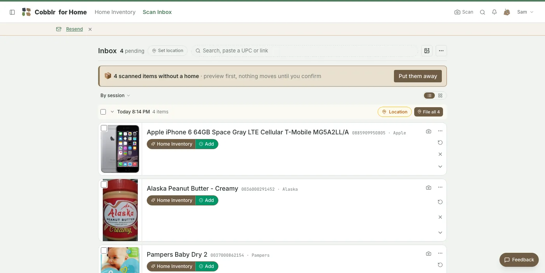Screen dimensions: 545x273
Task: Dismiss the Resend banner
Action: point(90,29)
